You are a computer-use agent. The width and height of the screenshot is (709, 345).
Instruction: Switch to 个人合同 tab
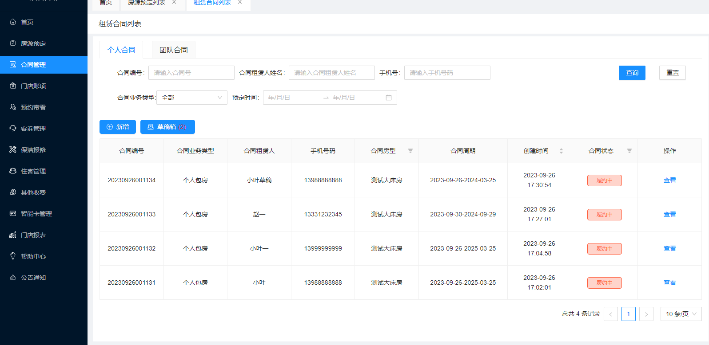(121, 50)
